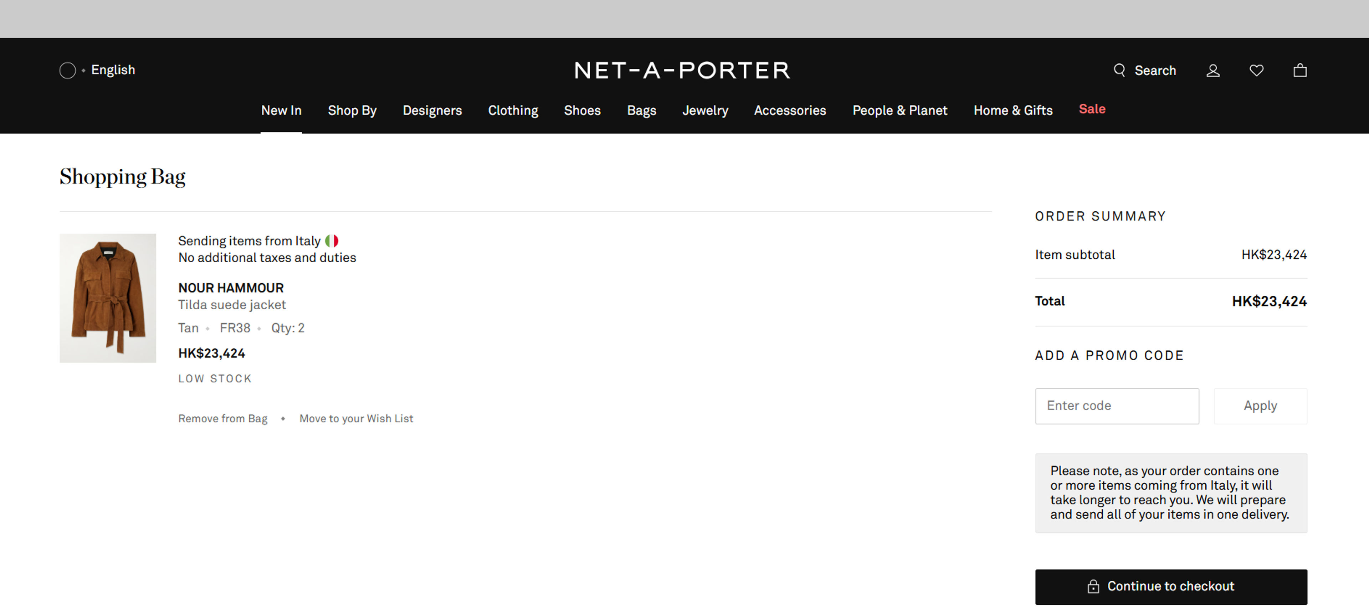Image resolution: width=1369 pixels, height=609 pixels.
Task: Open the New In menu
Action: [281, 110]
